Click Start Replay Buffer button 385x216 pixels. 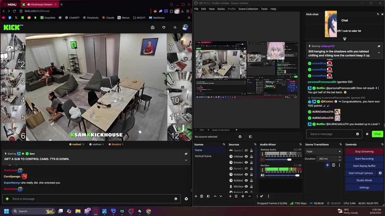[x=364, y=166]
